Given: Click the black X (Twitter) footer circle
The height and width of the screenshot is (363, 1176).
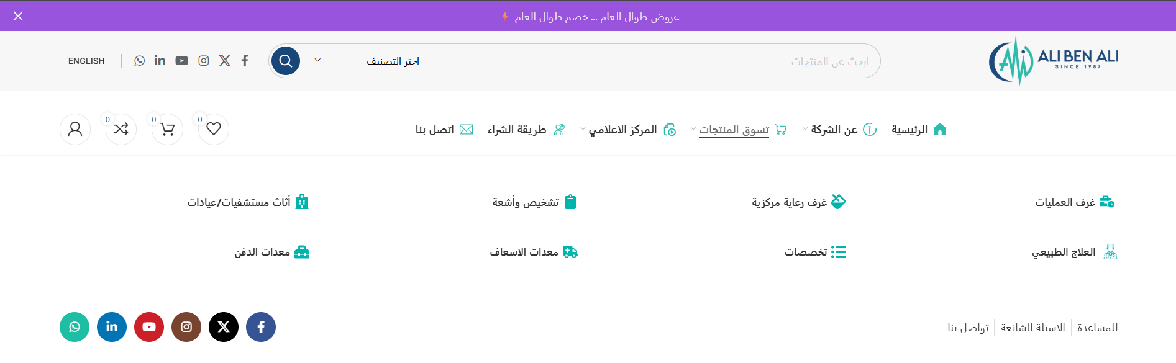Looking at the screenshot, I should 224,327.
